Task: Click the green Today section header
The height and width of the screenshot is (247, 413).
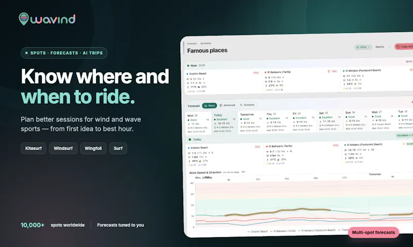Action: 195,139
